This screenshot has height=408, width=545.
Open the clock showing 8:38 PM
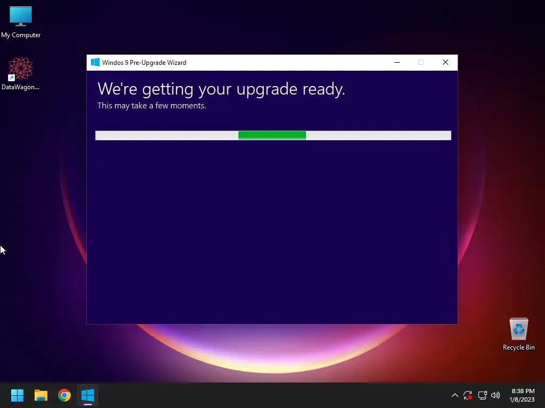tap(522, 395)
